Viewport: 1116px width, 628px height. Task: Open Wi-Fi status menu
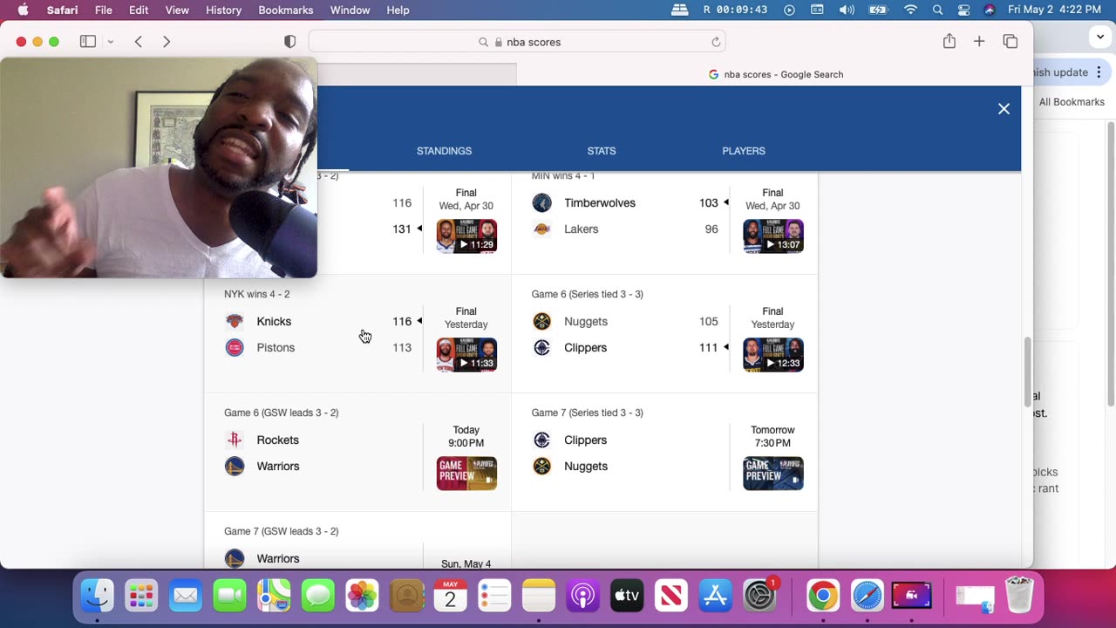click(910, 10)
